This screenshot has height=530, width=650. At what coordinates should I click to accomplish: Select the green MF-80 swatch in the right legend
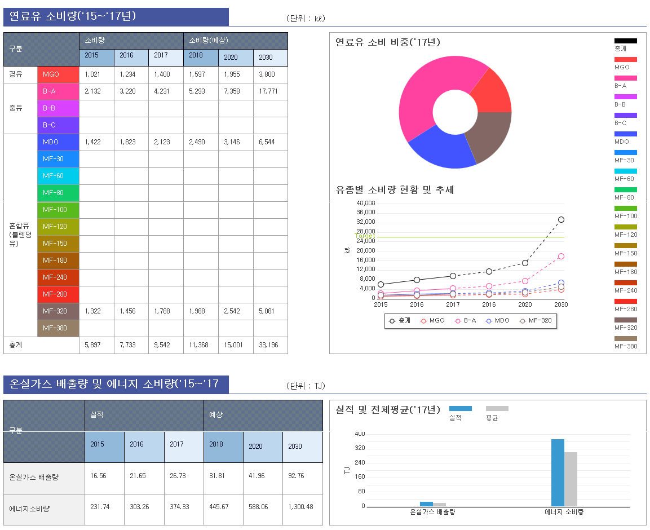tap(626, 190)
